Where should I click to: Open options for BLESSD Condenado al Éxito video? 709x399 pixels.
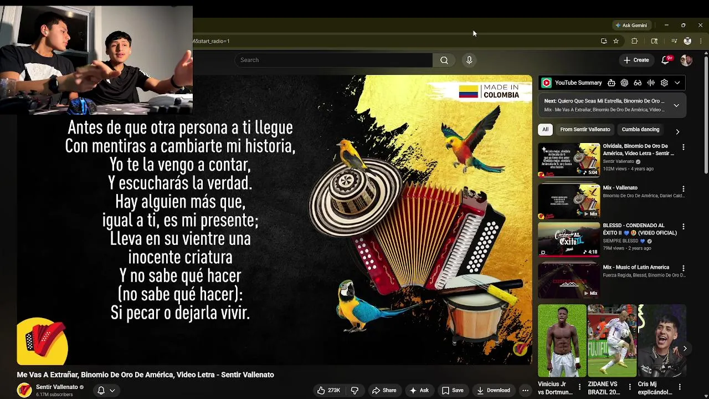click(x=684, y=227)
